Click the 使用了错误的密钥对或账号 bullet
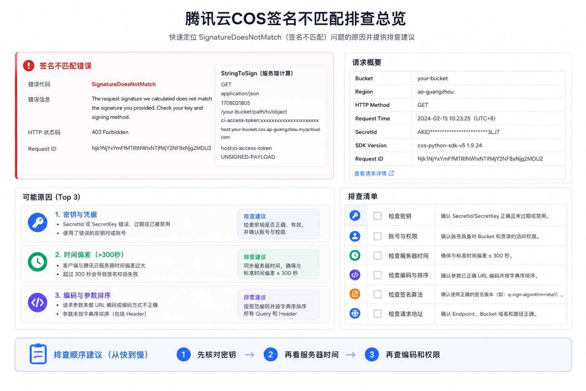The width and height of the screenshot is (586, 391). tap(94, 233)
